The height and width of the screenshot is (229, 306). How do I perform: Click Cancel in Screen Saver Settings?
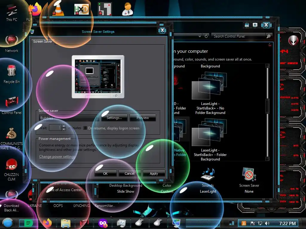tap(130, 173)
